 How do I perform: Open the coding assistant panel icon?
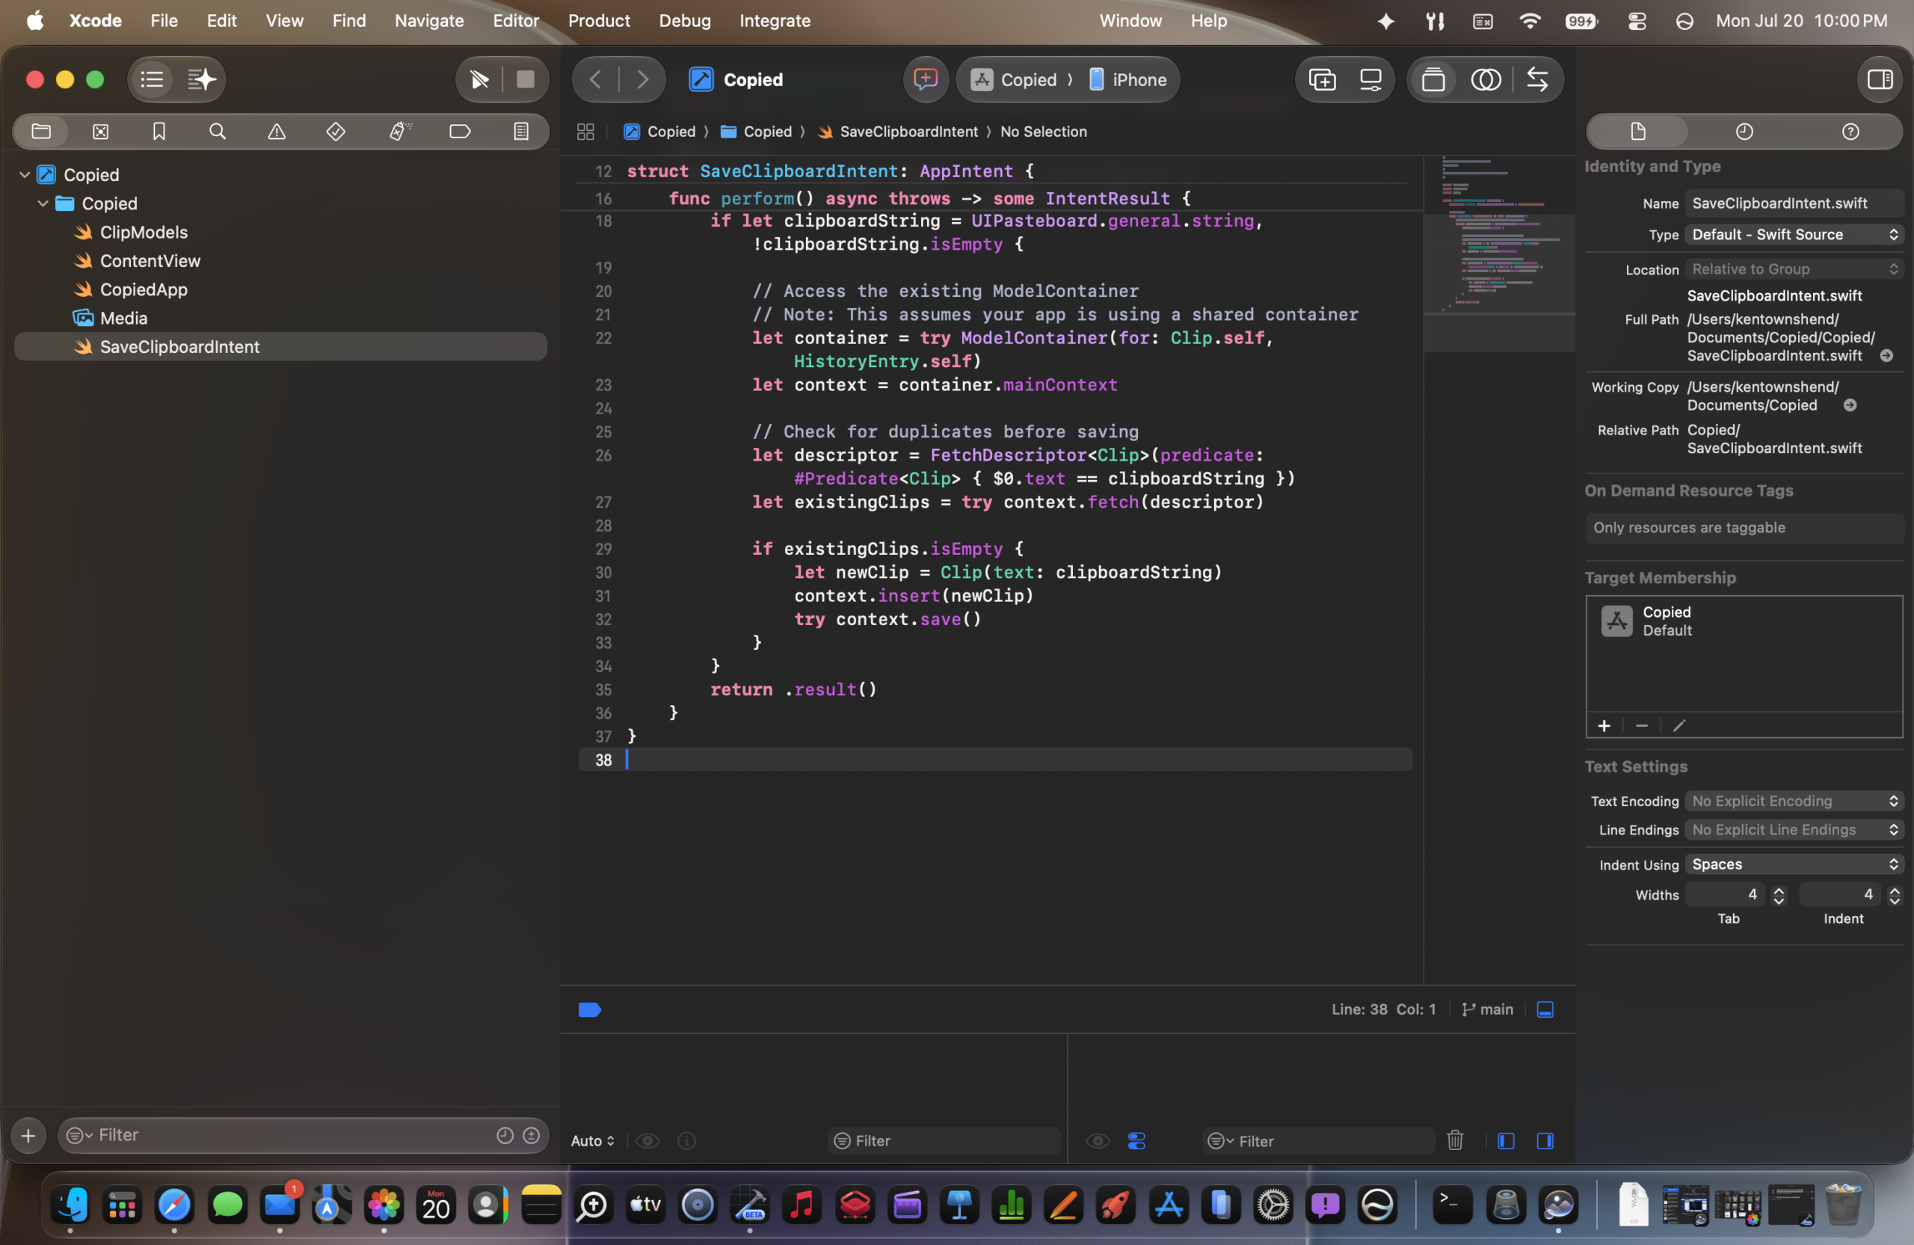926,79
